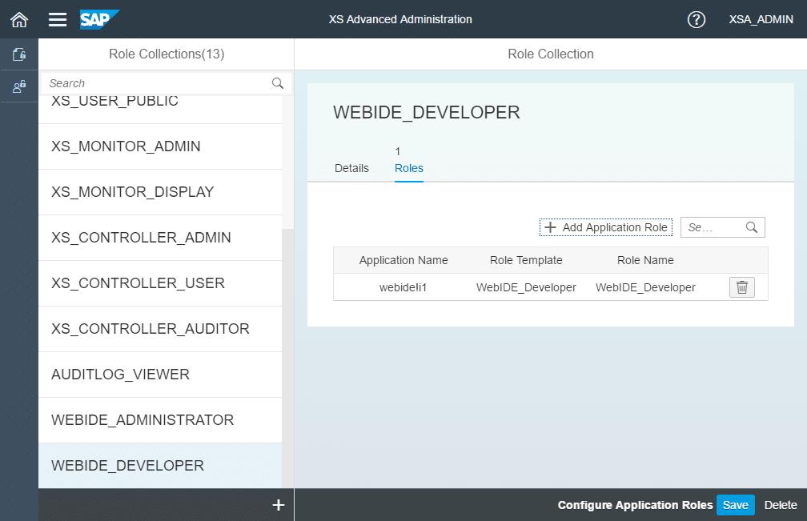The image size is (807, 521).
Task: Click the roles table search field
Action: click(x=713, y=227)
